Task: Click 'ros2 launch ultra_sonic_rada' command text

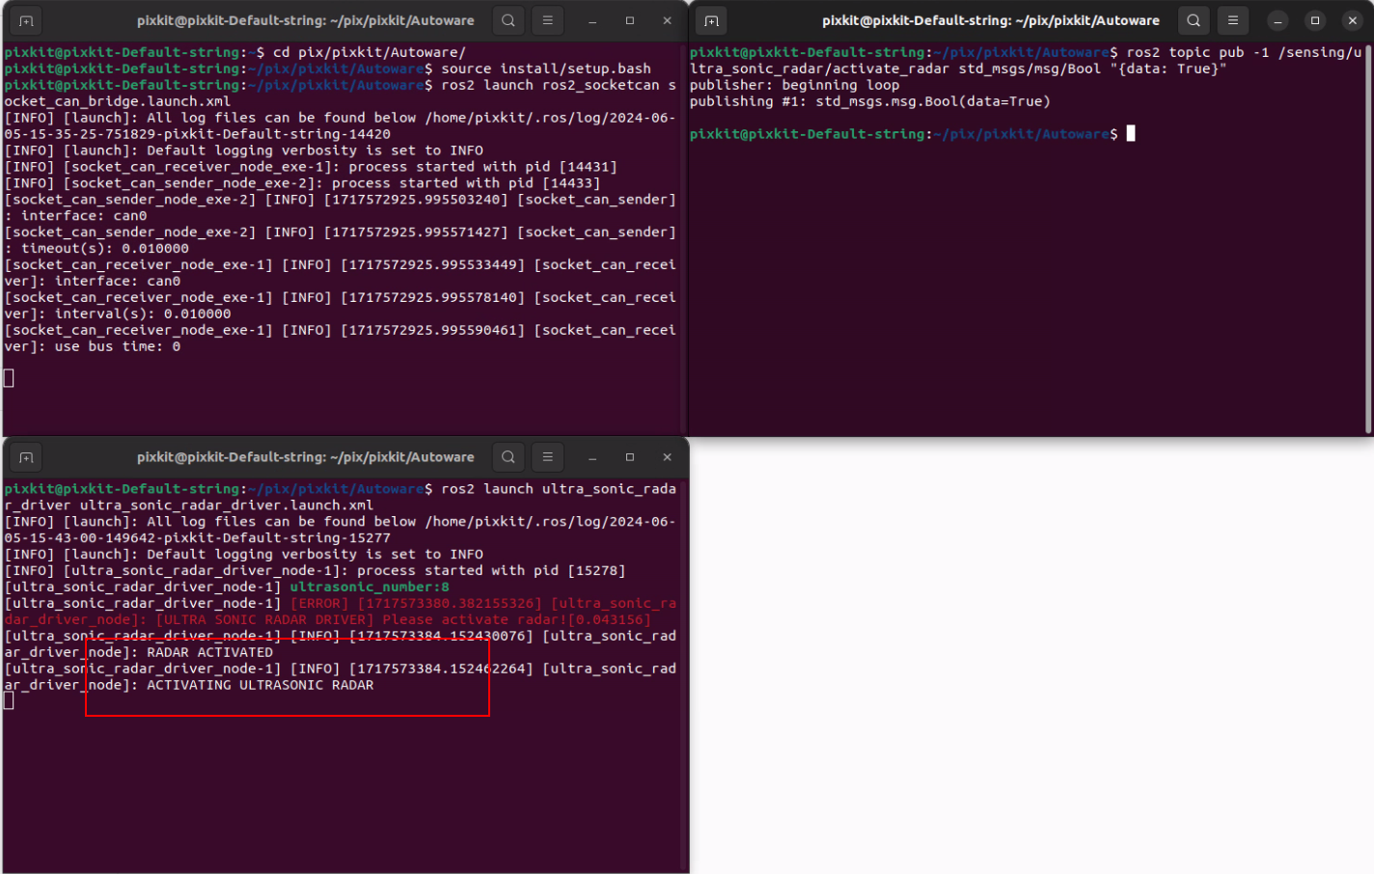Action: click(x=559, y=489)
